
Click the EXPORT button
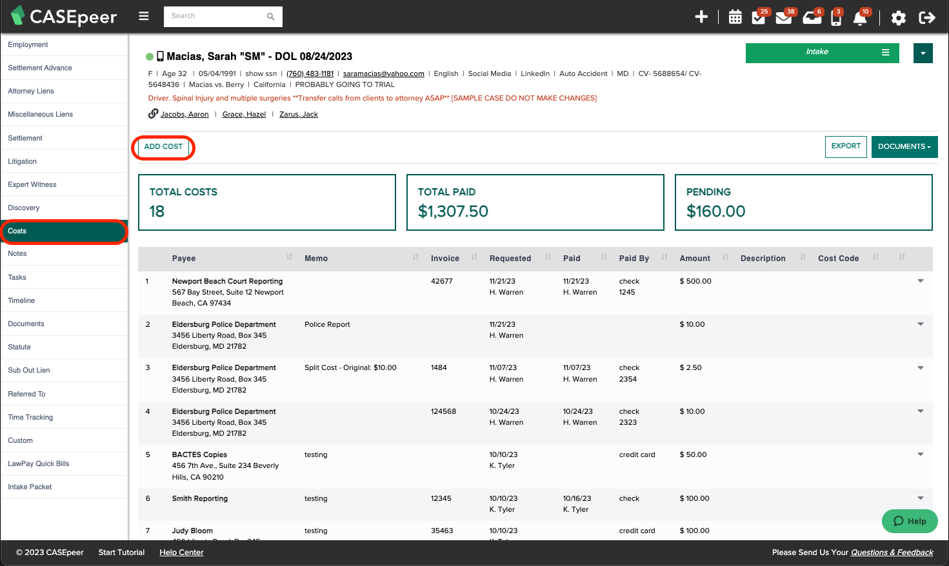(846, 146)
